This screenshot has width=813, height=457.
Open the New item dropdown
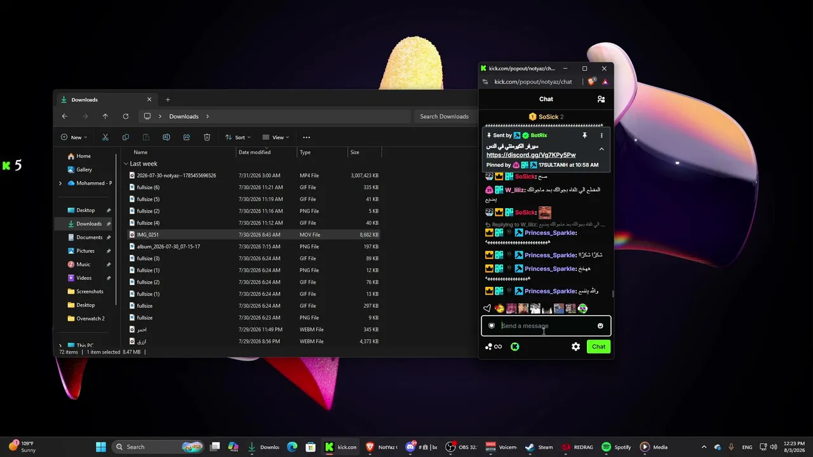pyautogui.click(x=74, y=137)
